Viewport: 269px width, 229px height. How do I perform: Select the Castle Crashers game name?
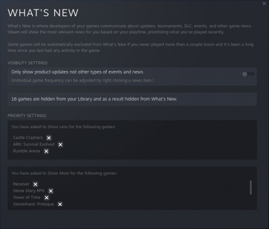click(27, 138)
